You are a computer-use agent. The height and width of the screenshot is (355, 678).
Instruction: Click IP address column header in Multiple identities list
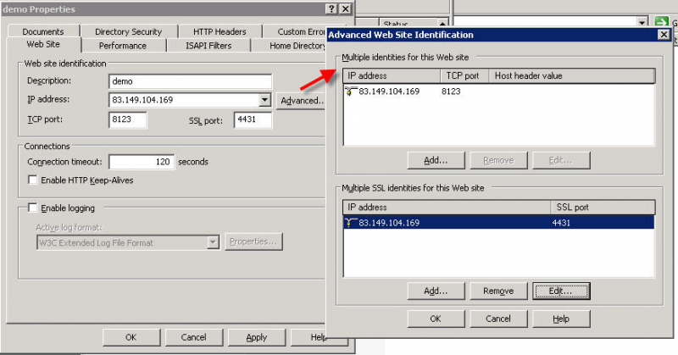[392, 75]
